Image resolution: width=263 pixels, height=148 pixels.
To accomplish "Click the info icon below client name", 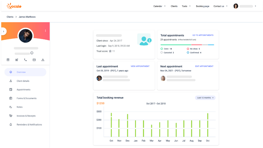I will pos(32,53).
